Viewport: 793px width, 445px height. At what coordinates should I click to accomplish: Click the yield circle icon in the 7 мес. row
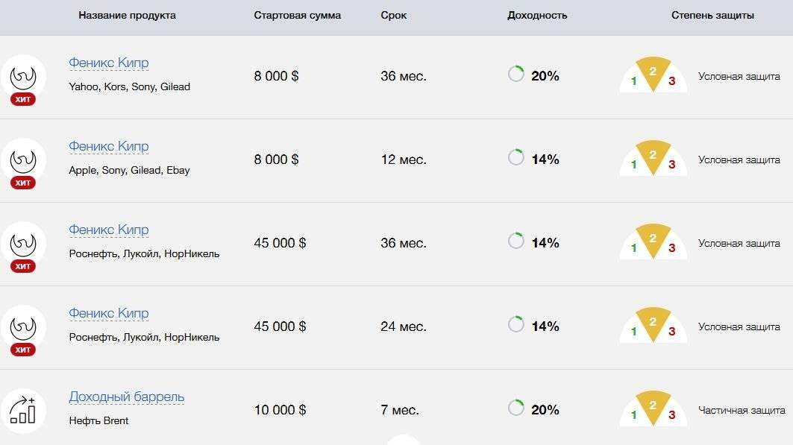click(x=515, y=408)
